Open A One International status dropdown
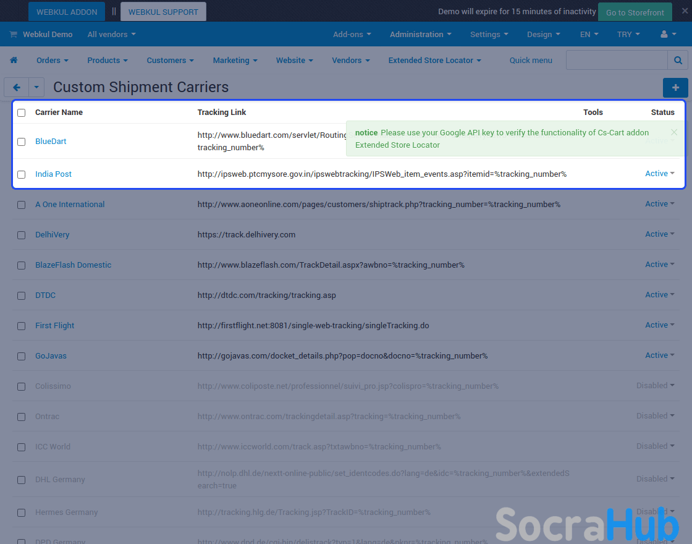This screenshot has height=544, width=692. (660, 203)
